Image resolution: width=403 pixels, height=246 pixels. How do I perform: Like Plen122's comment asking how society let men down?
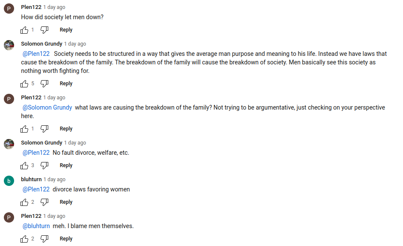[24, 30]
